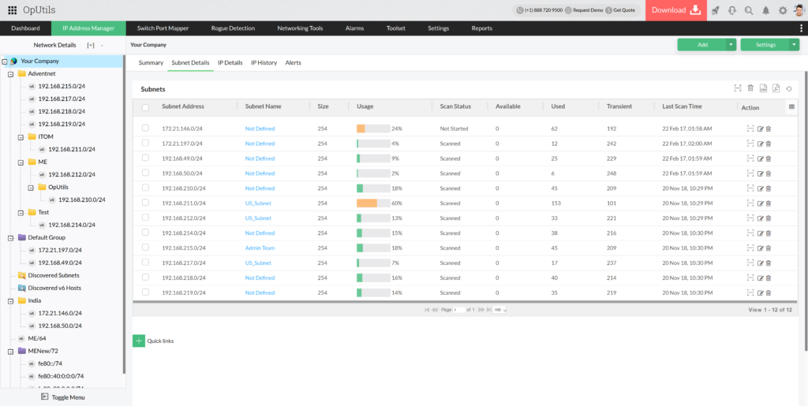
Task: Tick the select-all checkbox in table header
Action: (145, 107)
